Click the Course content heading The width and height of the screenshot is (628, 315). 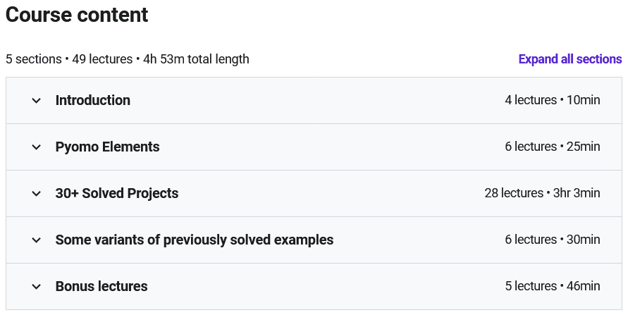(x=77, y=15)
